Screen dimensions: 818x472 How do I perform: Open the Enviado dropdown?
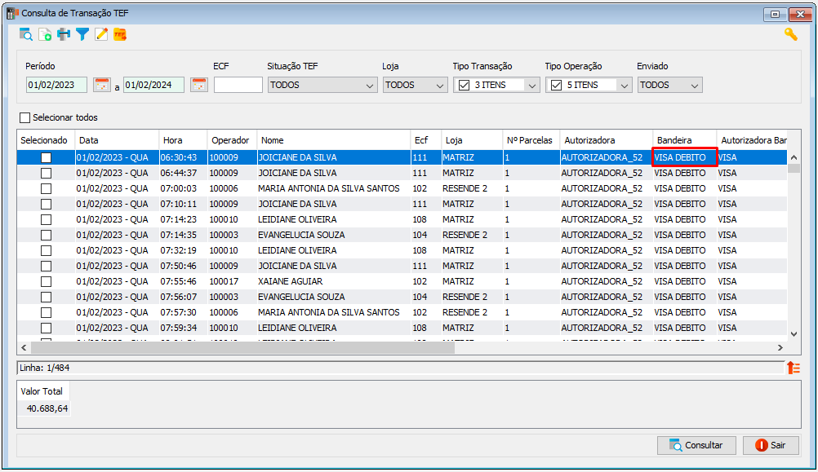[670, 85]
